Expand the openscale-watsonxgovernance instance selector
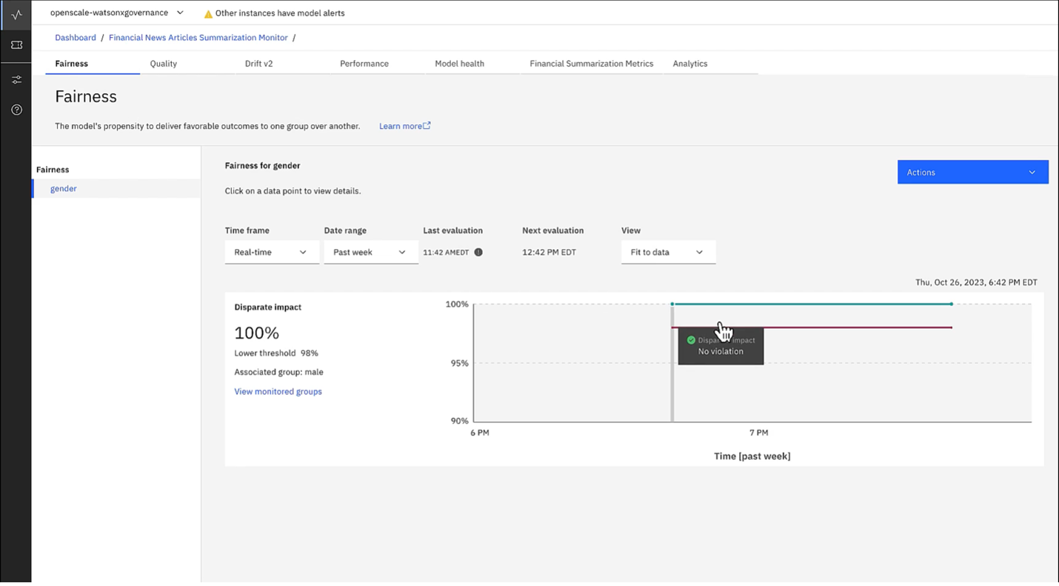This screenshot has height=586, width=1059. (x=180, y=13)
